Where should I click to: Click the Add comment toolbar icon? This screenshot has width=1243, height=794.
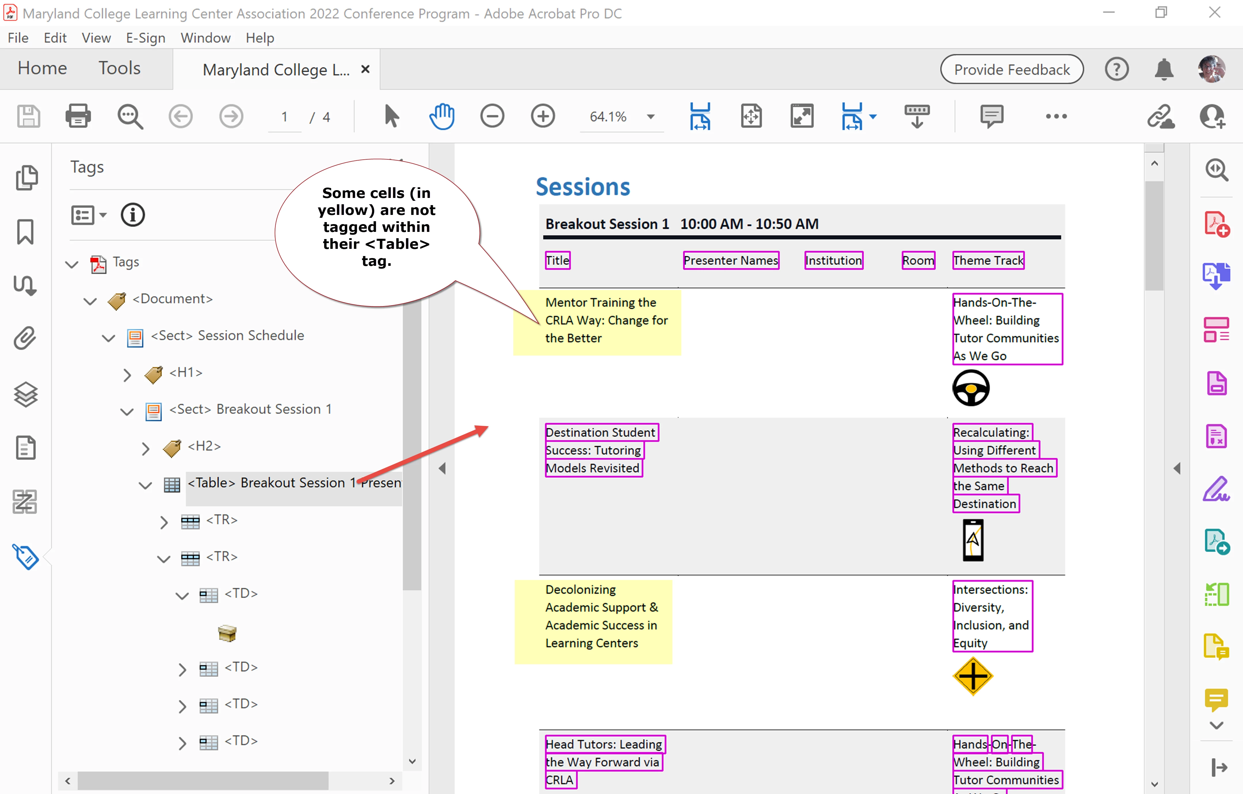pyautogui.click(x=991, y=116)
